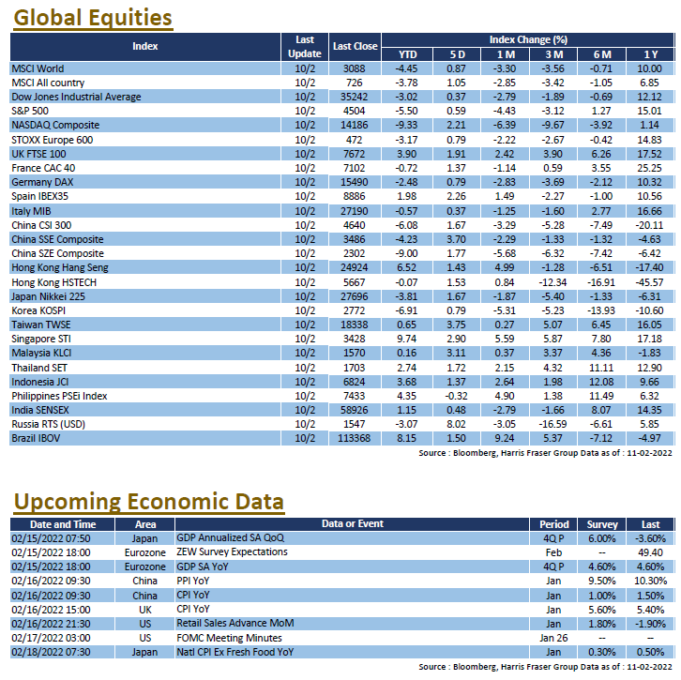Select the Period column header
This screenshot has height=680, width=681.
pos(553,524)
